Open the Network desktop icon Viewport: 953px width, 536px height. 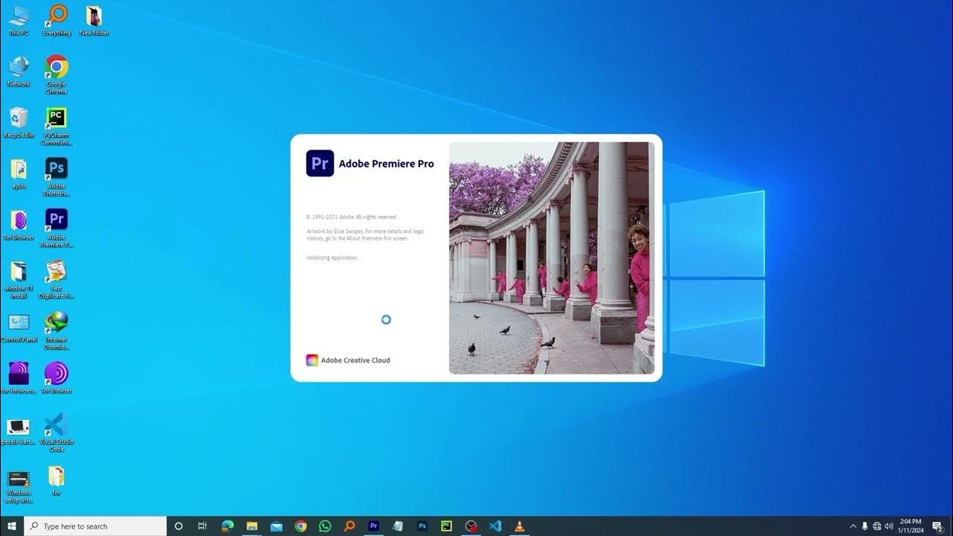coord(19,71)
